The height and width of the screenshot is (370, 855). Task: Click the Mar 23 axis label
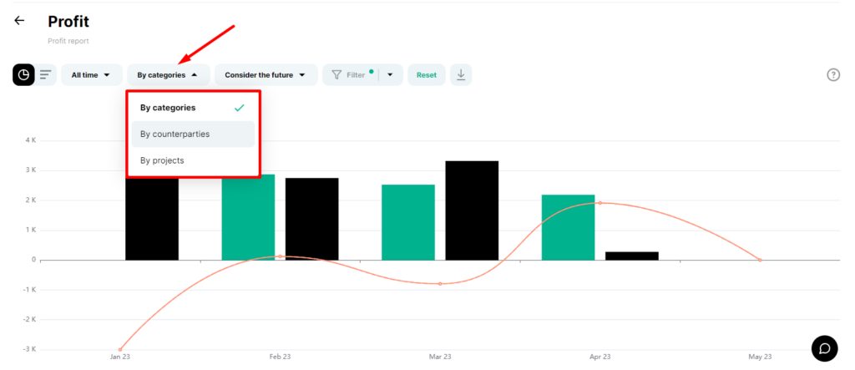pos(440,357)
